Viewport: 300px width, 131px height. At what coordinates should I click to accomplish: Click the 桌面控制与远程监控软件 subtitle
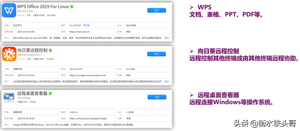pos(29,55)
